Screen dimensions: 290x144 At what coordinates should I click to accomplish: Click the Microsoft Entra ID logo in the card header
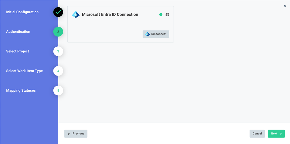[x=76, y=14]
